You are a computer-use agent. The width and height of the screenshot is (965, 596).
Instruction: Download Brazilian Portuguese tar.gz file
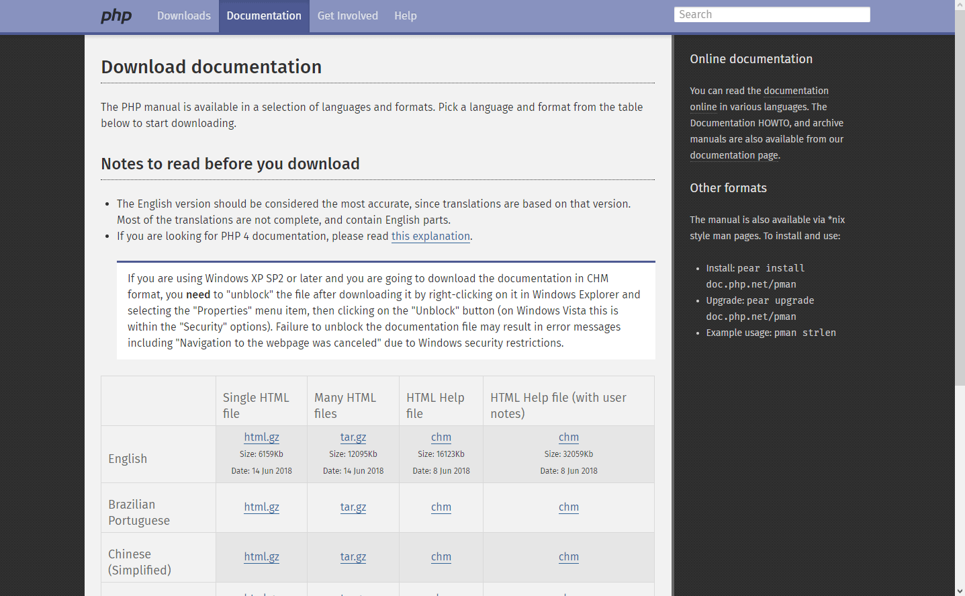tap(353, 507)
